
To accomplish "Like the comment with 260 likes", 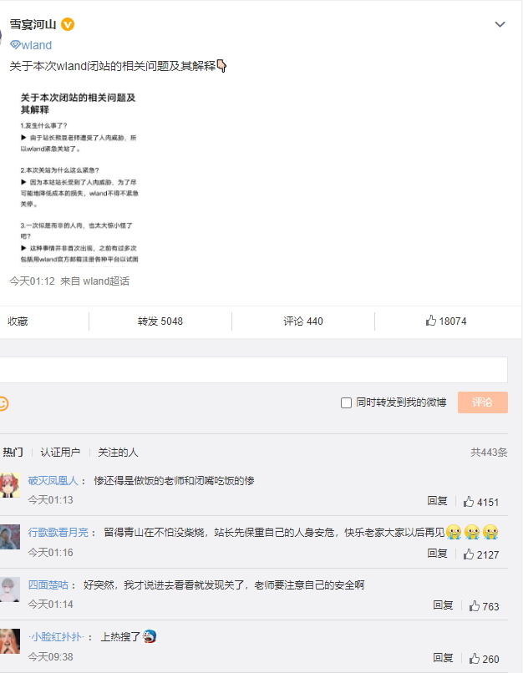I will point(484,659).
